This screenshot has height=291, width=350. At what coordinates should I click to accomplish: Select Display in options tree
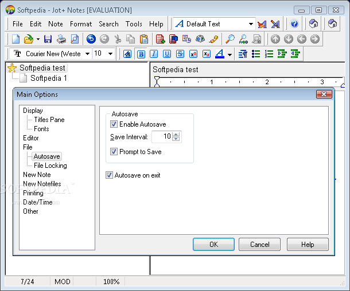pyautogui.click(x=33, y=111)
